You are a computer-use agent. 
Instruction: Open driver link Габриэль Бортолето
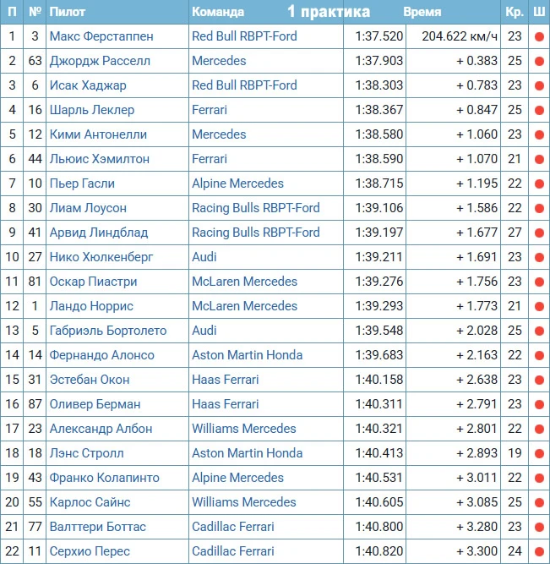coord(108,331)
